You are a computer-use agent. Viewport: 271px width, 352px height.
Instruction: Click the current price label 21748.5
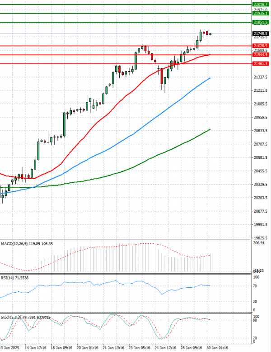tap(261, 33)
